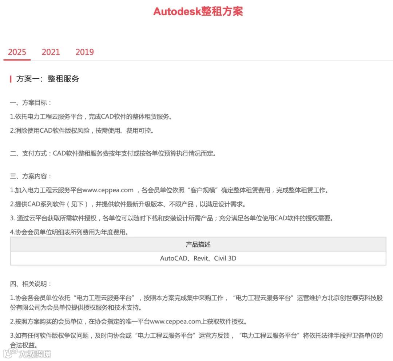Click note 3 about 软件版权争议问题
This screenshot has width=393, height=361.
tap(196, 341)
